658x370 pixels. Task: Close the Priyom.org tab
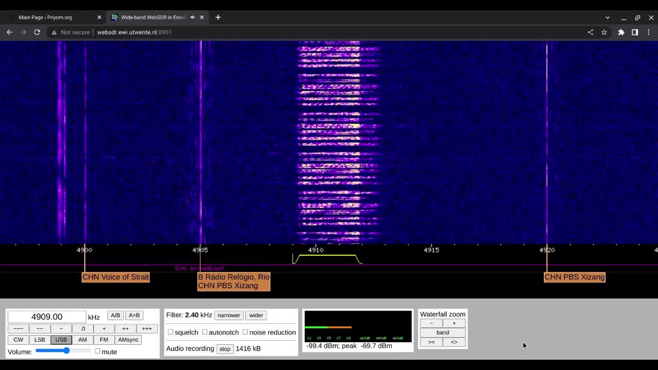pos(99,17)
